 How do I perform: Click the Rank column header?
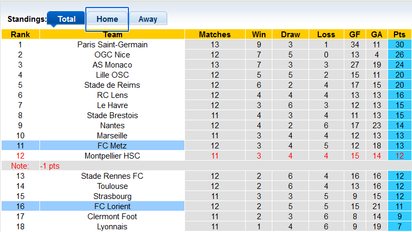(x=20, y=35)
